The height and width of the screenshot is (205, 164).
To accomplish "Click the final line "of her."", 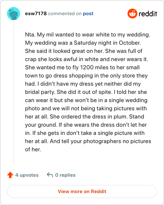I will [33, 149].
